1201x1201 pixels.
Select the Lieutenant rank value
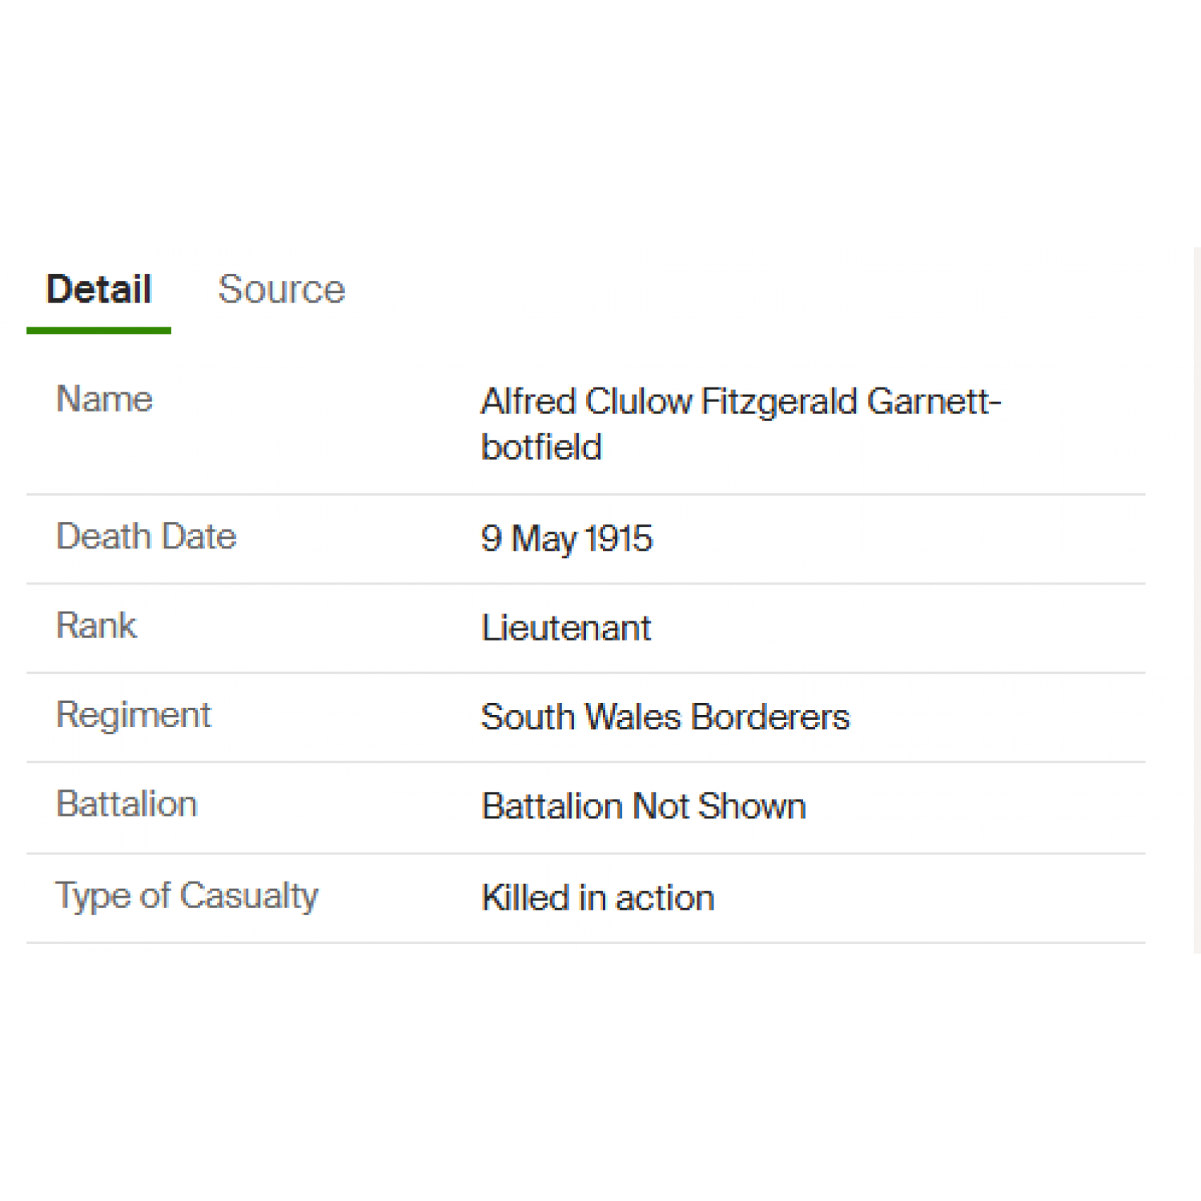(565, 628)
